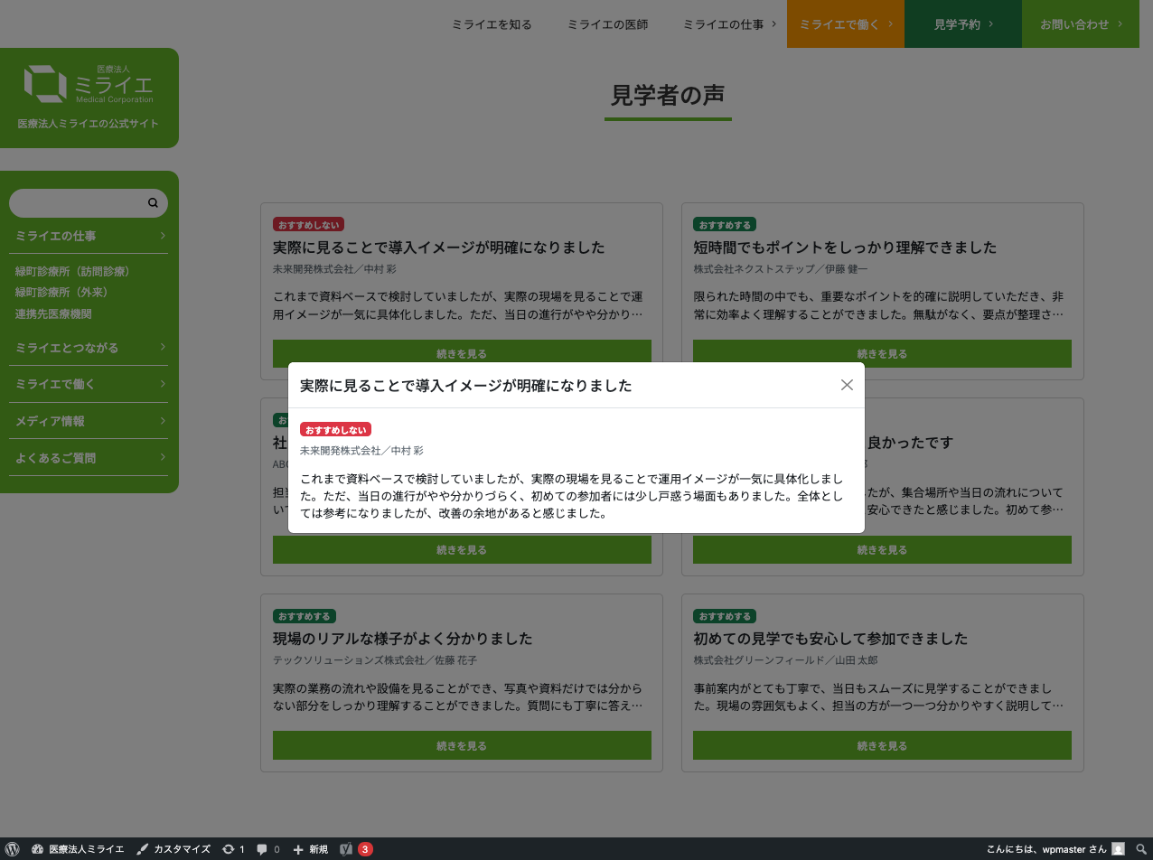Click the comments bubble icon in admin bar

262,849
